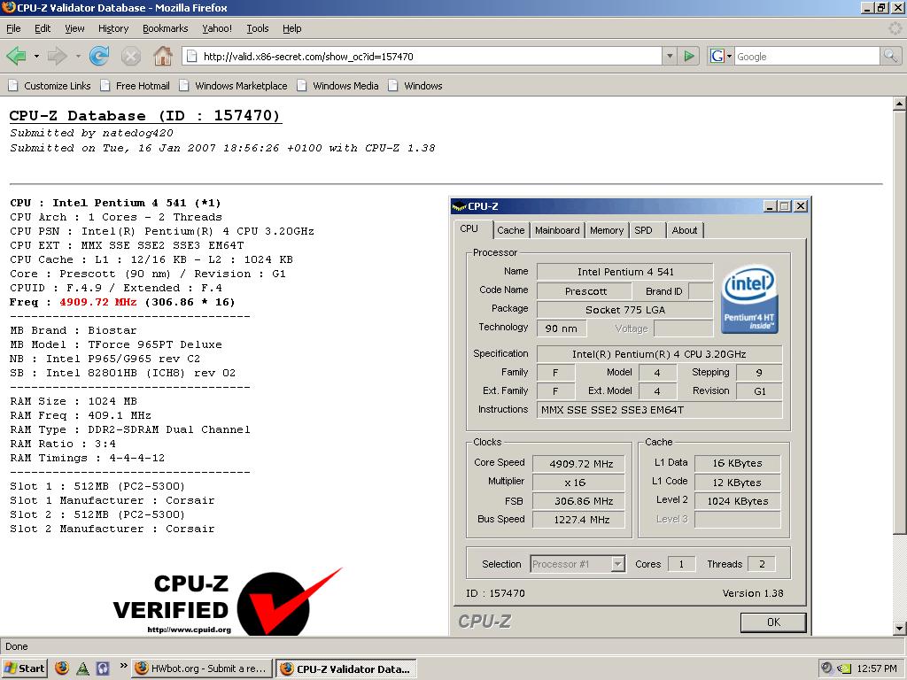Open the search engine selector dropdown
The image size is (907, 680).
coord(730,56)
